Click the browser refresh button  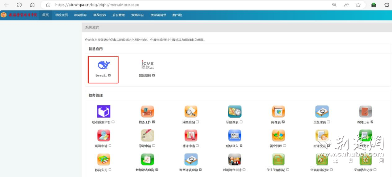point(19,5)
